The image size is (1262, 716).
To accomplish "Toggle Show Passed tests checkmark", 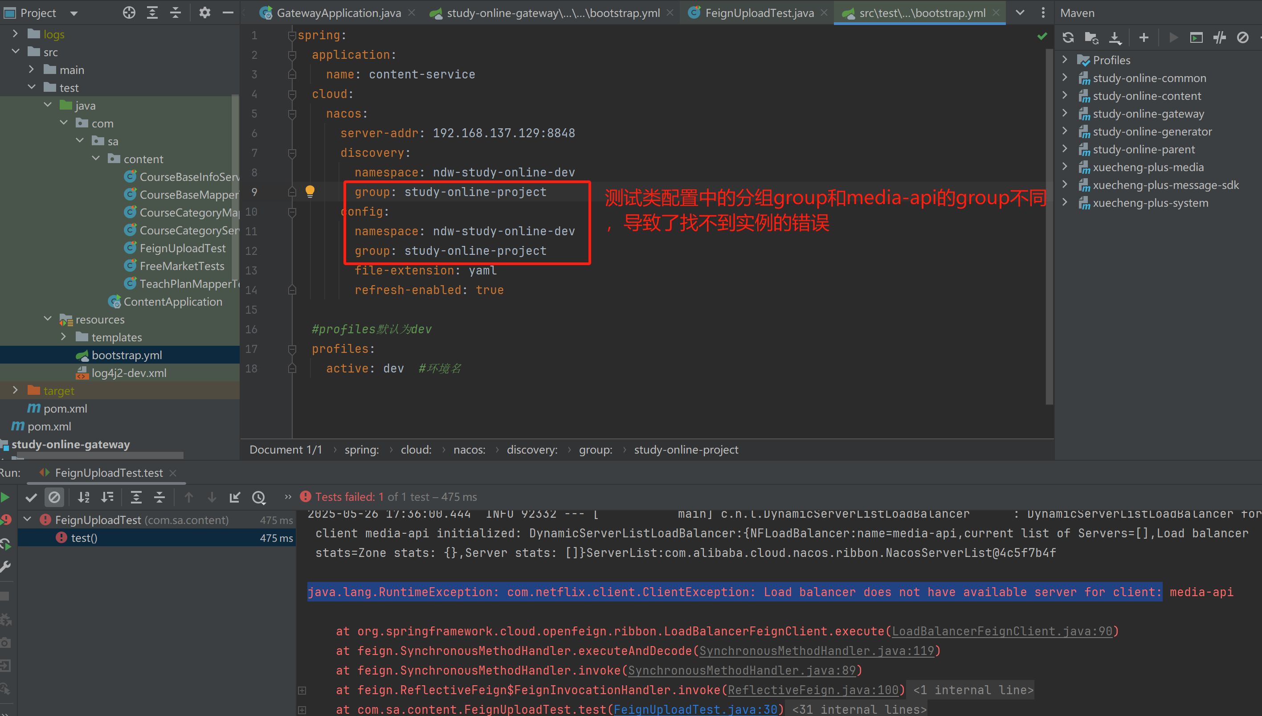I will 31,497.
